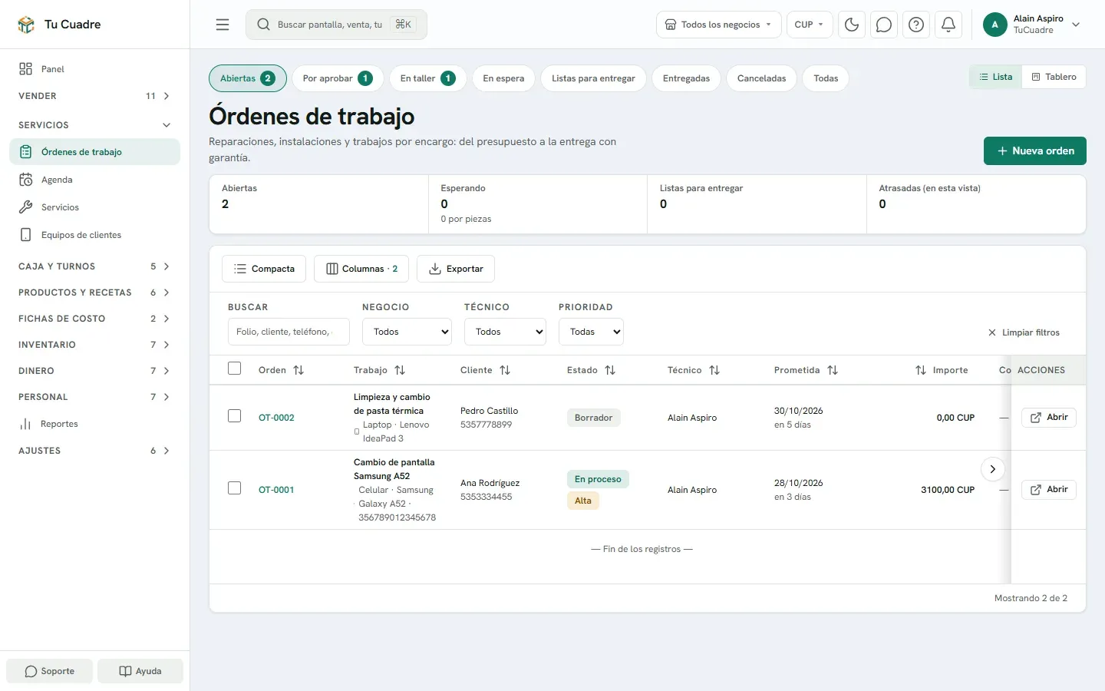Sort by Trabajo column arrows

pos(400,370)
